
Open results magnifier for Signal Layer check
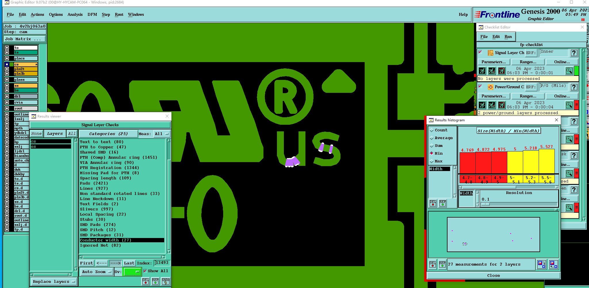coord(569,71)
